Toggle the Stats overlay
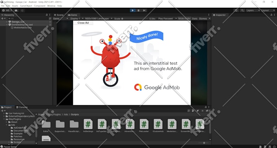Image resolution: width=277 pixels, height=148 pixels. click(x=194, y=19)
